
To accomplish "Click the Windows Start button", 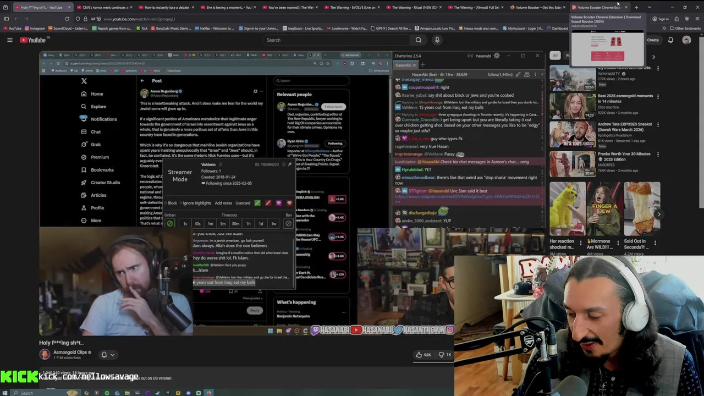I will pyautogui.click(x=5, y=393).
